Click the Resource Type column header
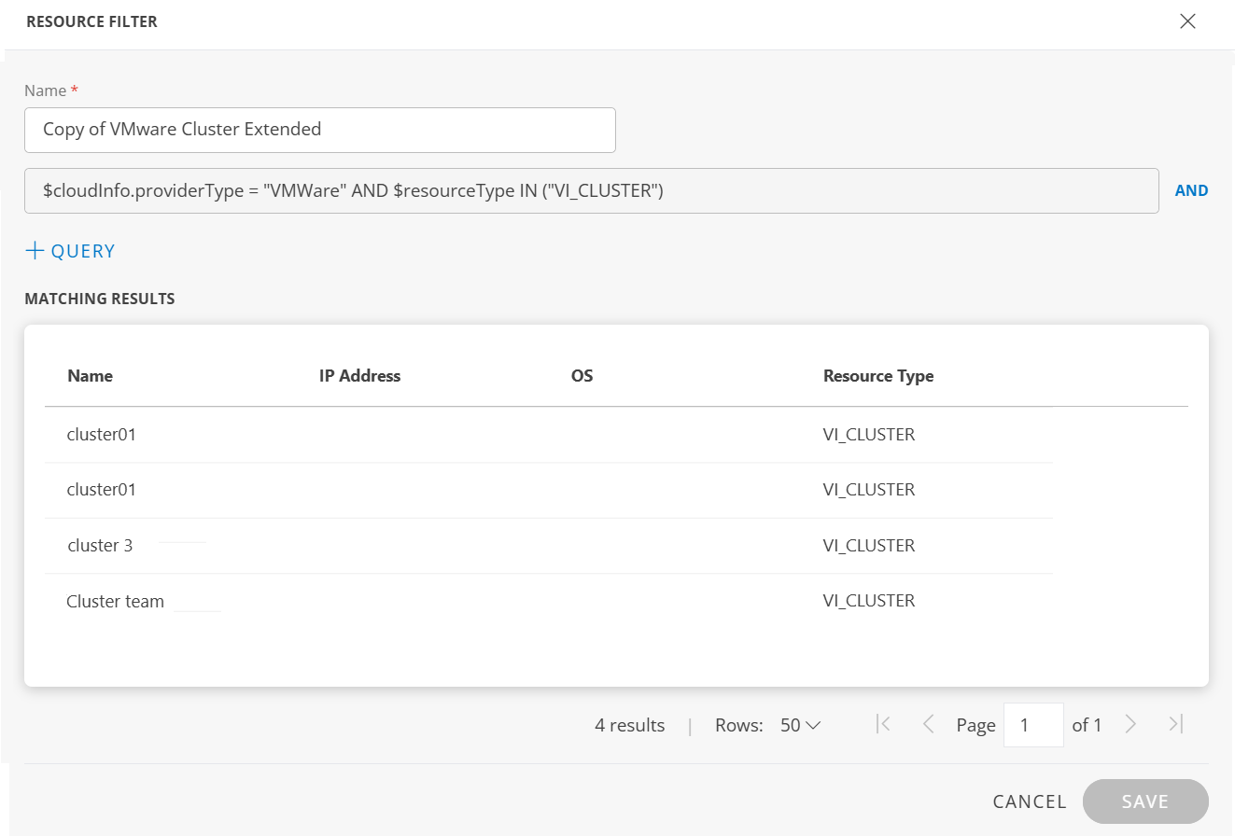Image resolution: width=1235 pixels, height=836 pixels. click(x=877, y=376)
